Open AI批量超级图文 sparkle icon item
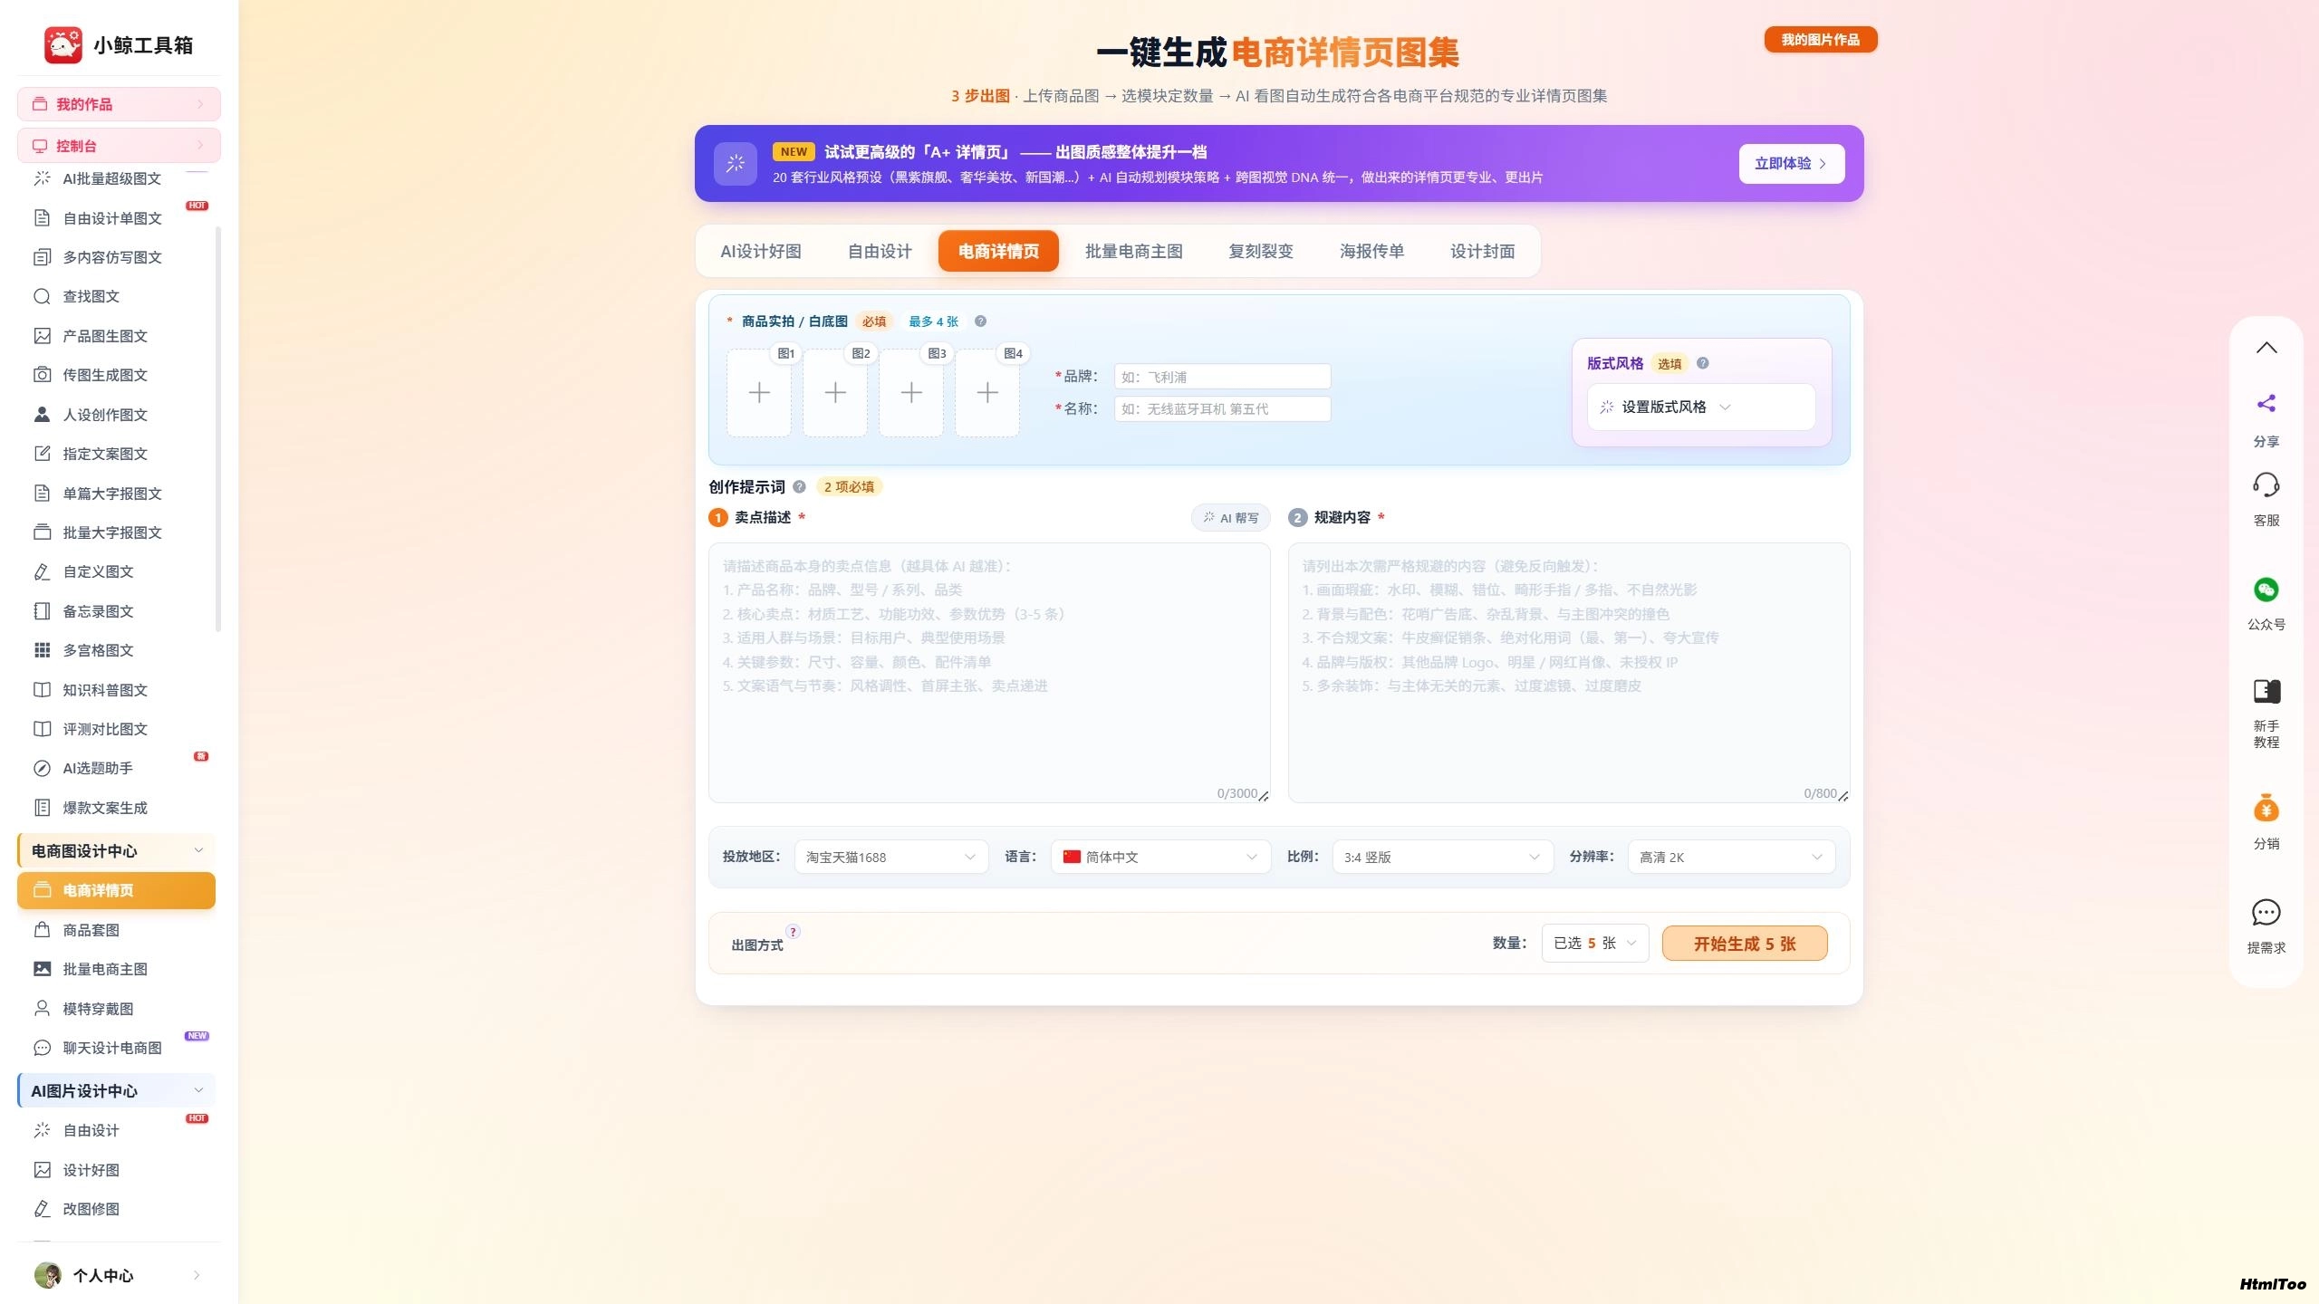Screen dimensions: 2319x1304 [x=42, y=178]
